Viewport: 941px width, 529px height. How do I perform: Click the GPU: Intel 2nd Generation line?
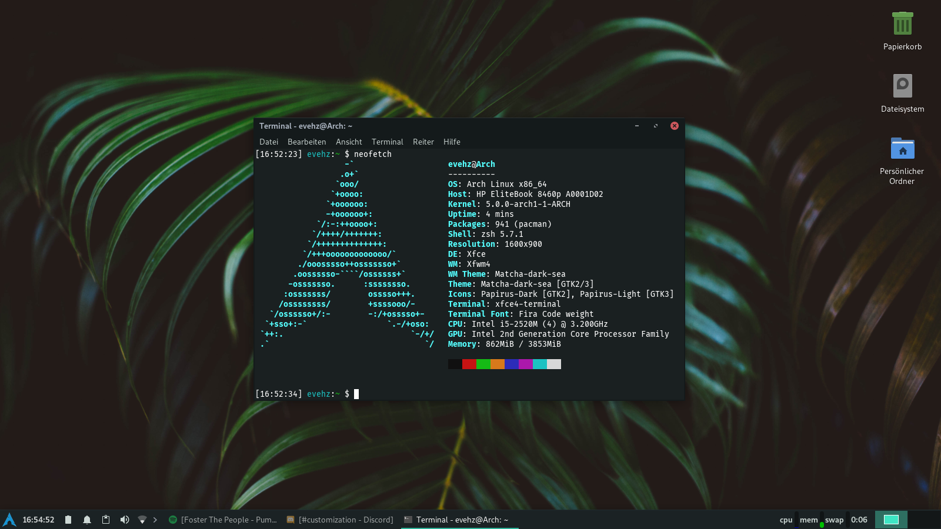[x=559, y=334]
